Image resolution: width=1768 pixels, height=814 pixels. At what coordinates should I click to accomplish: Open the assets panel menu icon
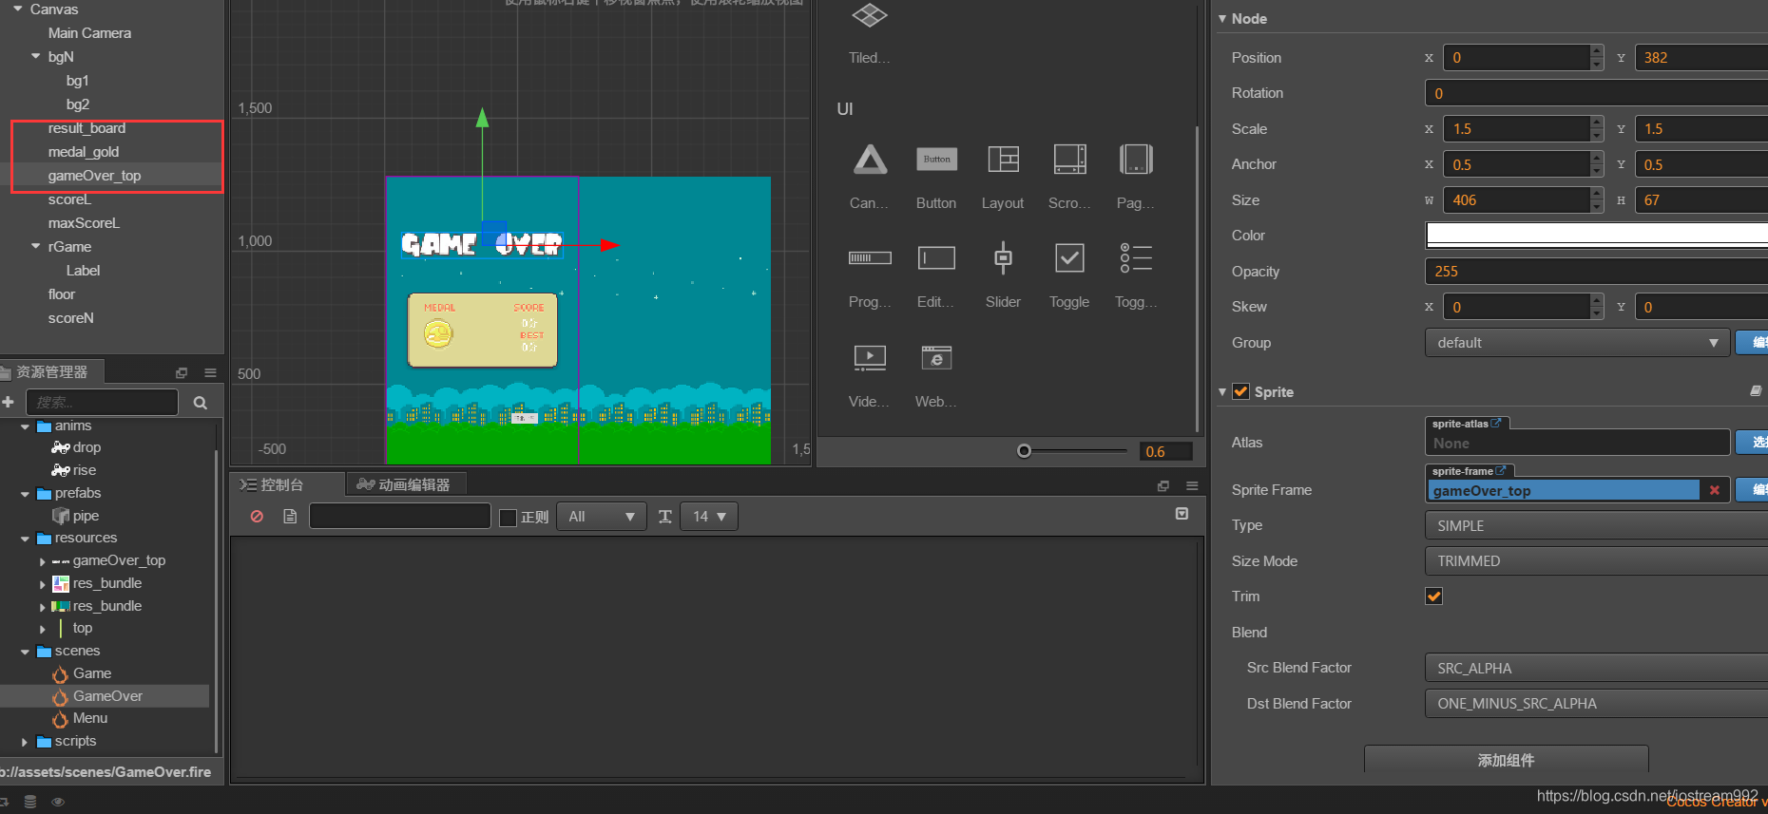click(x=211, y=373)
